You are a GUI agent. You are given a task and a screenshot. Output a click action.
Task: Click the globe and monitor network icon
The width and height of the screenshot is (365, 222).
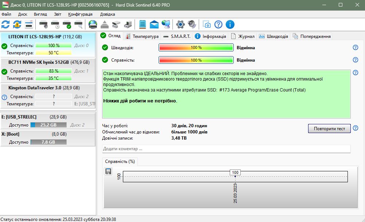[x=166, y=24]
